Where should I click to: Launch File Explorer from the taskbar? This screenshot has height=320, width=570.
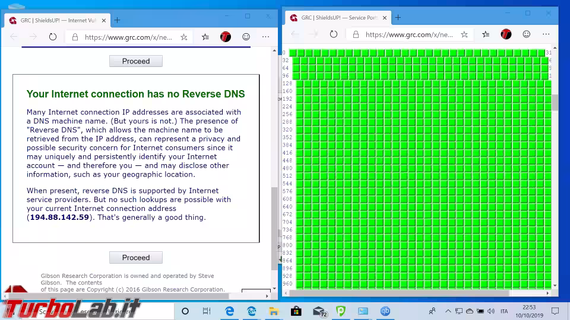point(274,311)
